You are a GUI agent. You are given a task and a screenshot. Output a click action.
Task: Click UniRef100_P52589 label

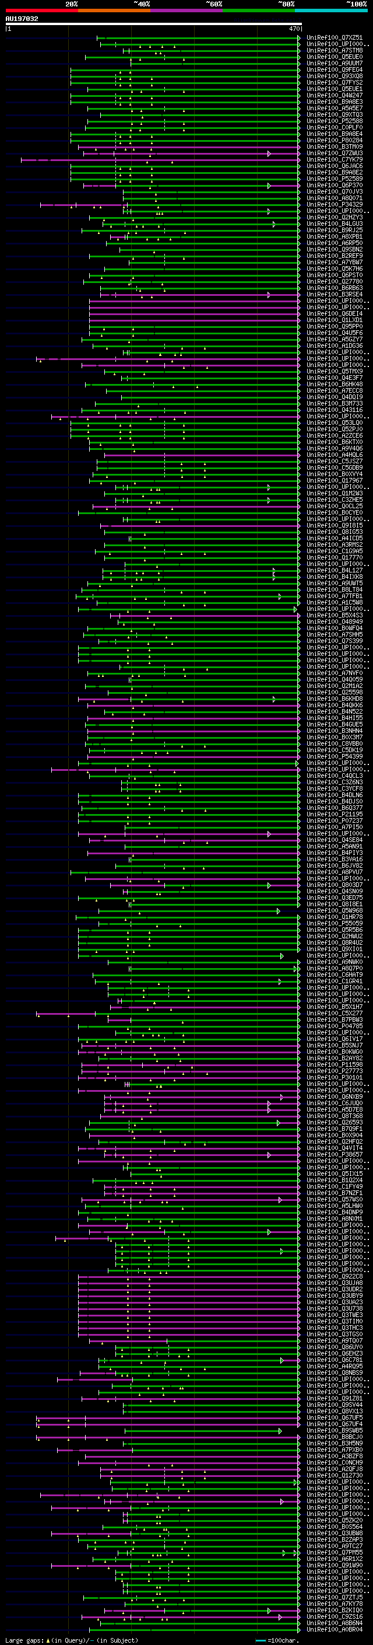335,179
